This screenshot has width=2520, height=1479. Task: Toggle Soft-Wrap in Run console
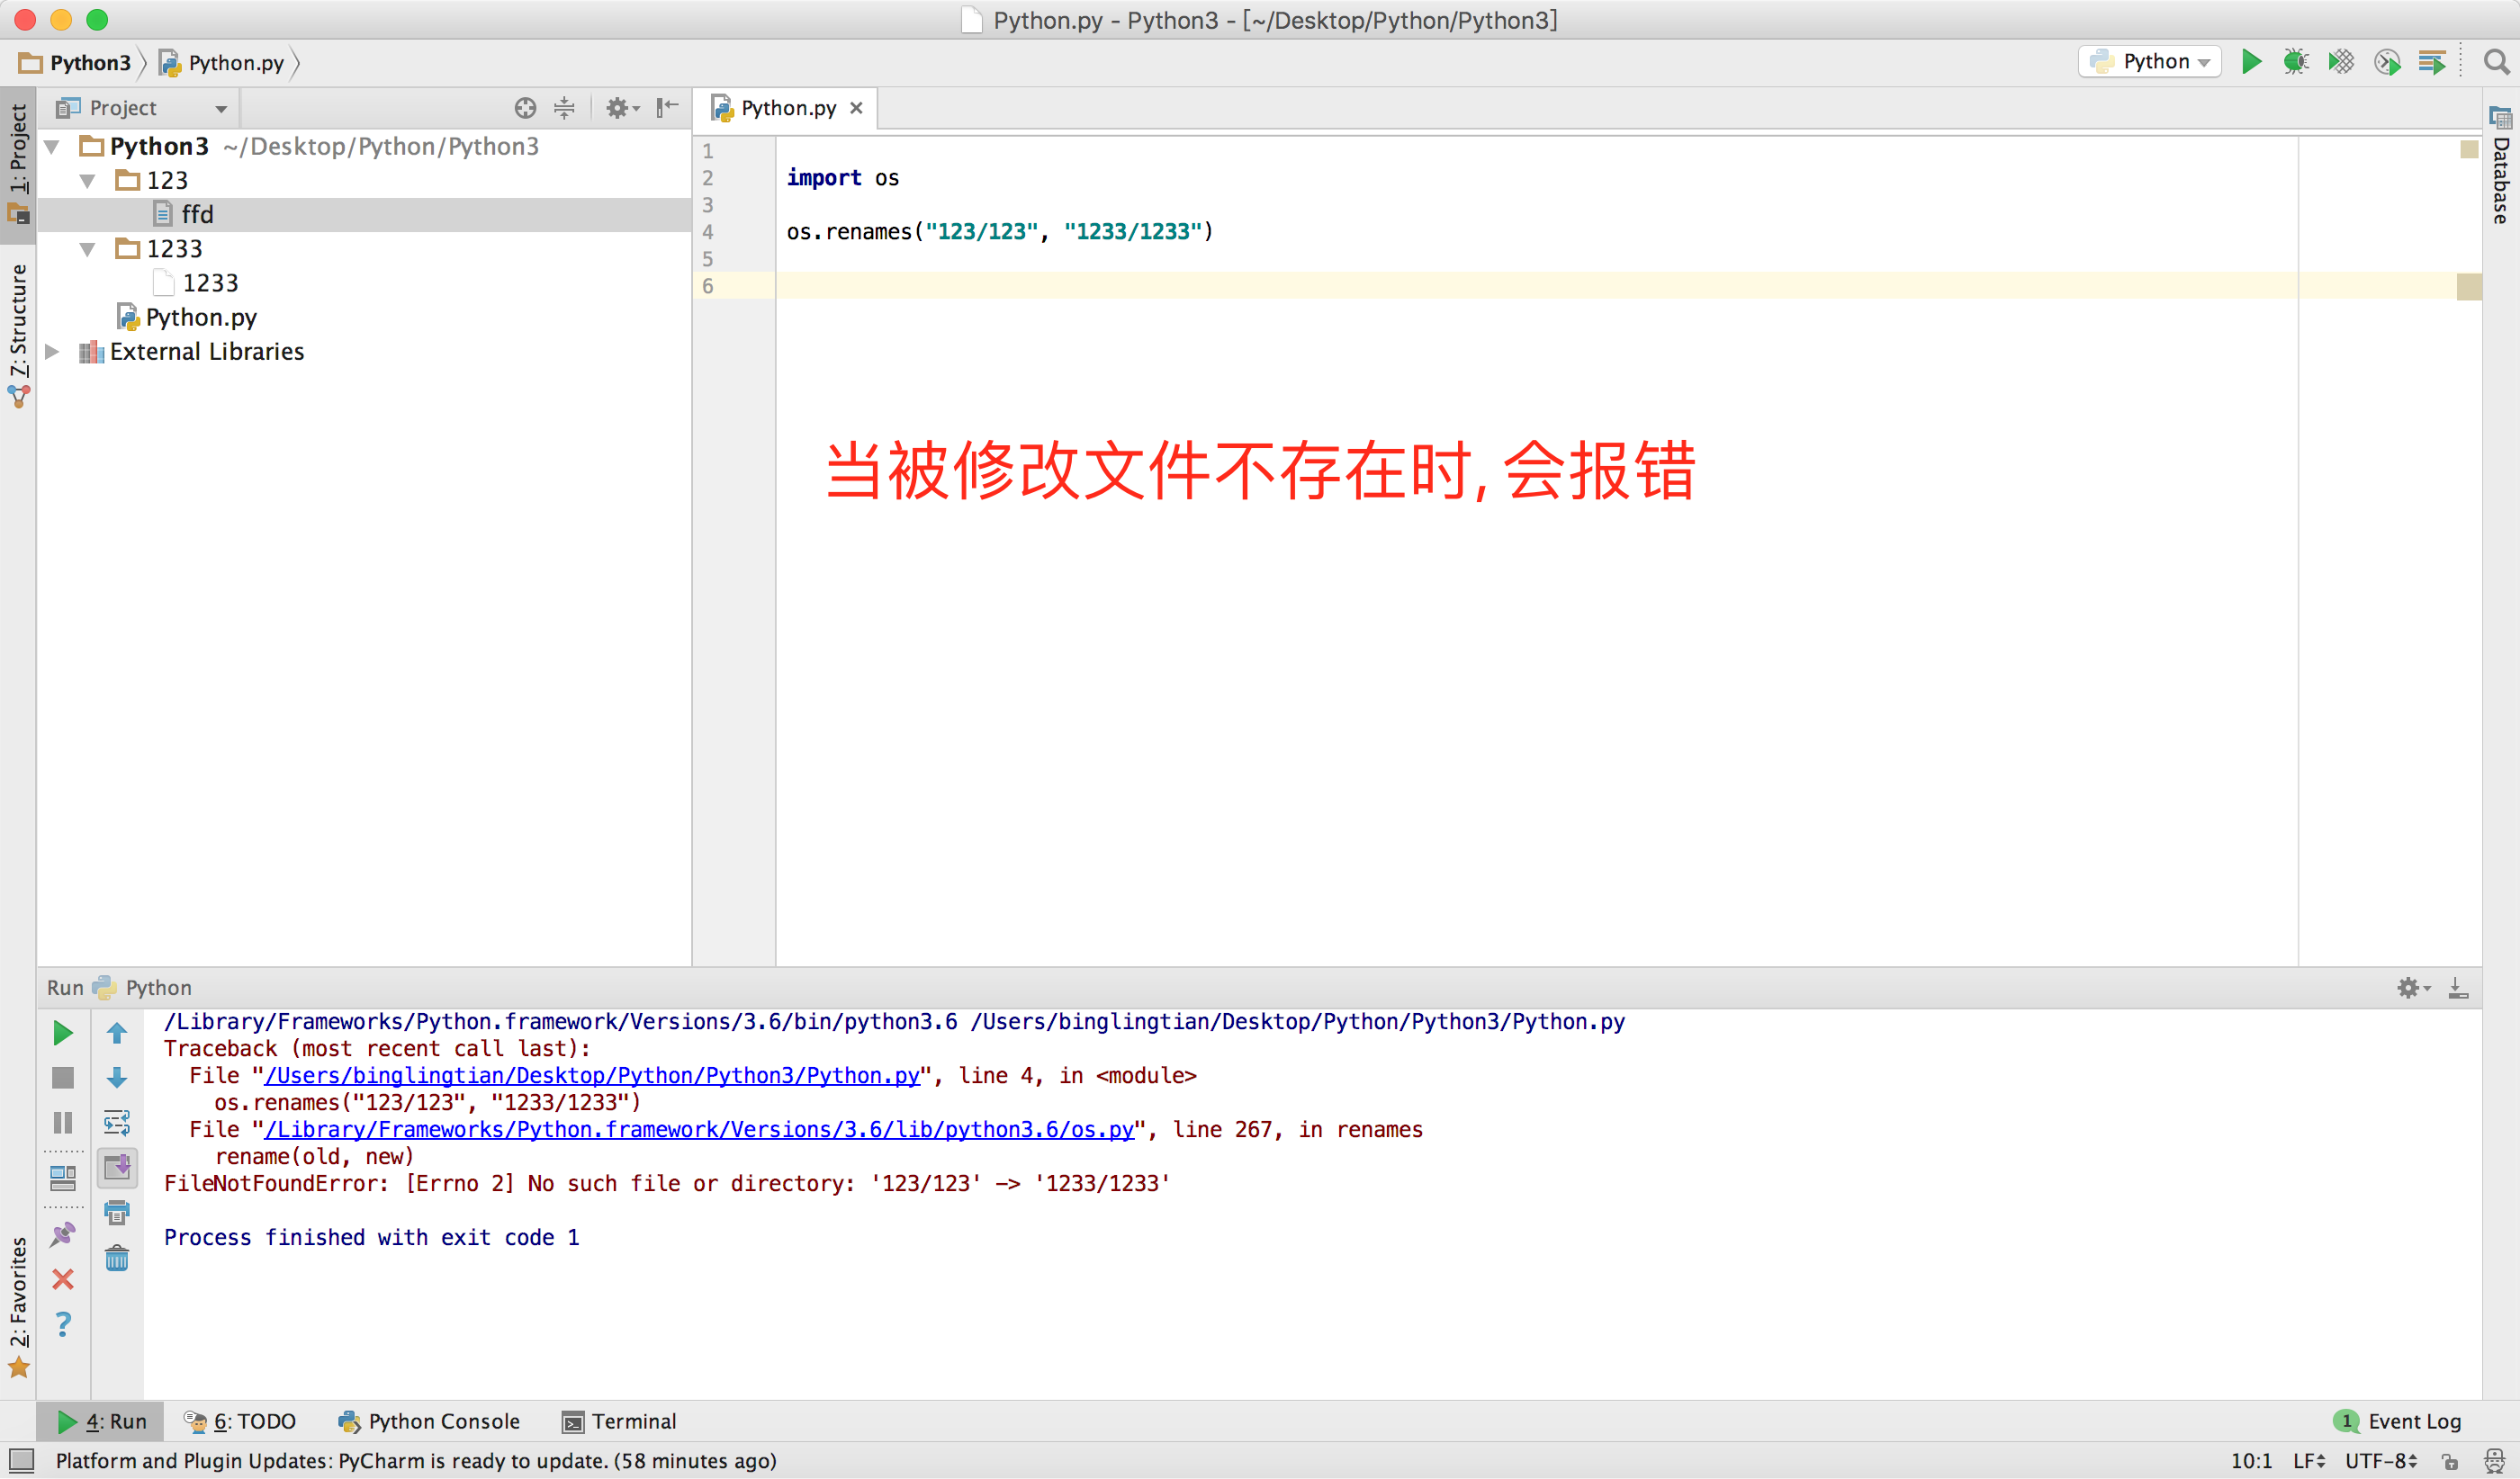pos(117,1124)
